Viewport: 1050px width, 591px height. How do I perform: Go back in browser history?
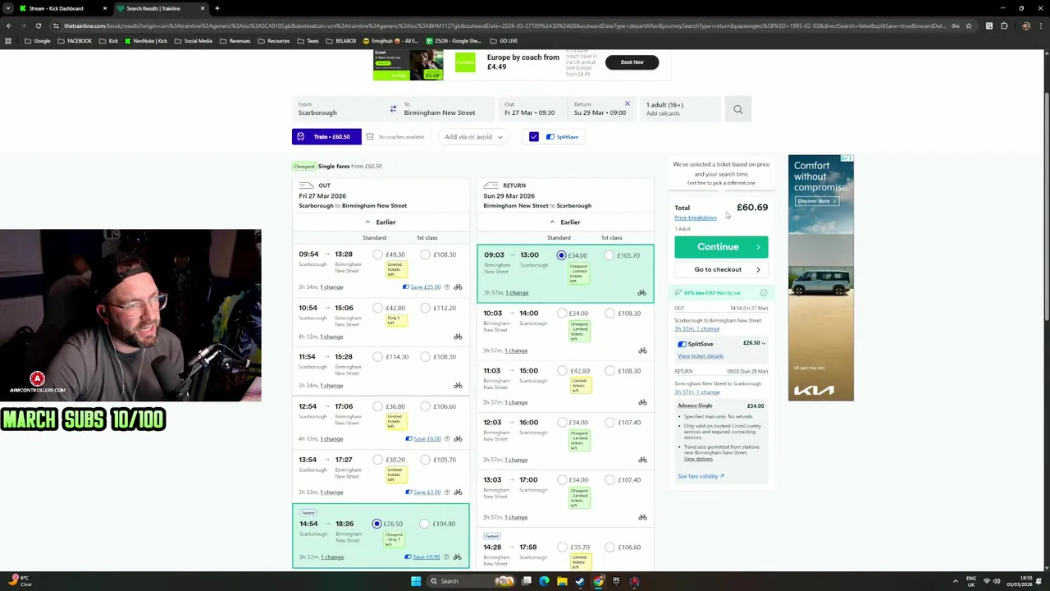8,25
